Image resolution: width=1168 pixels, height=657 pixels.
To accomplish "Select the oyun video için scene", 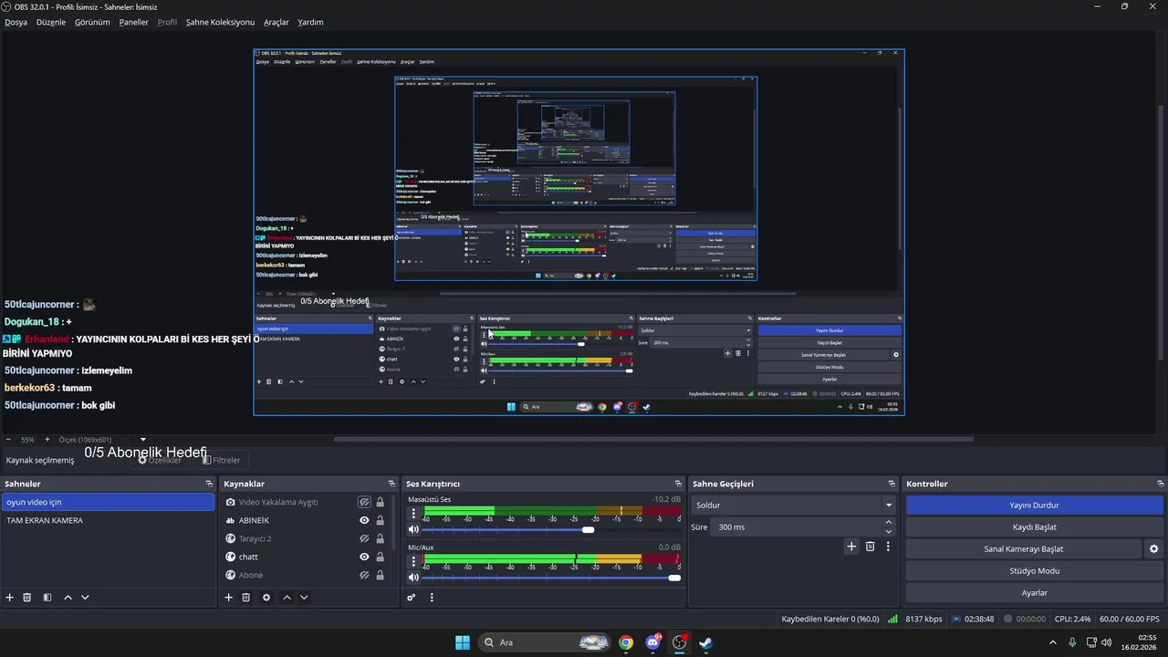I will coord(108,502).
